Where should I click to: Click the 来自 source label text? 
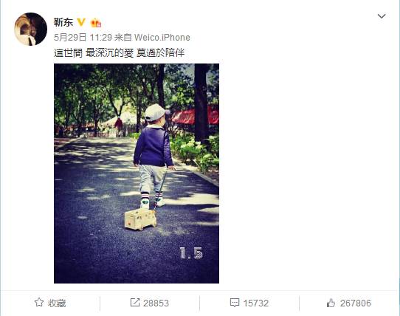123,38
